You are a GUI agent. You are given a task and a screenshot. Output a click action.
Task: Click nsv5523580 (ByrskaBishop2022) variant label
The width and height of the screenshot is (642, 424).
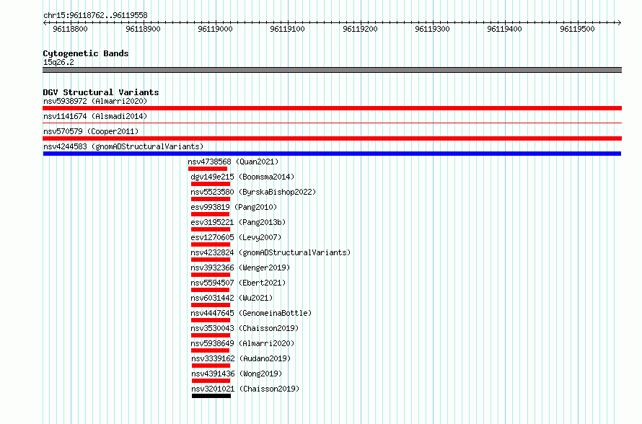(x=253, y=192)
